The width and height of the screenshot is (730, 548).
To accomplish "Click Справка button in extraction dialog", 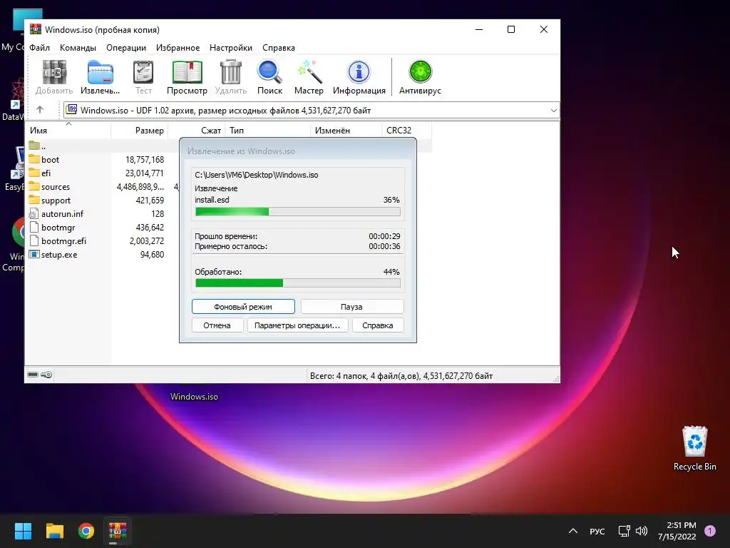I will pyautogui.click(x=378, y=325).
